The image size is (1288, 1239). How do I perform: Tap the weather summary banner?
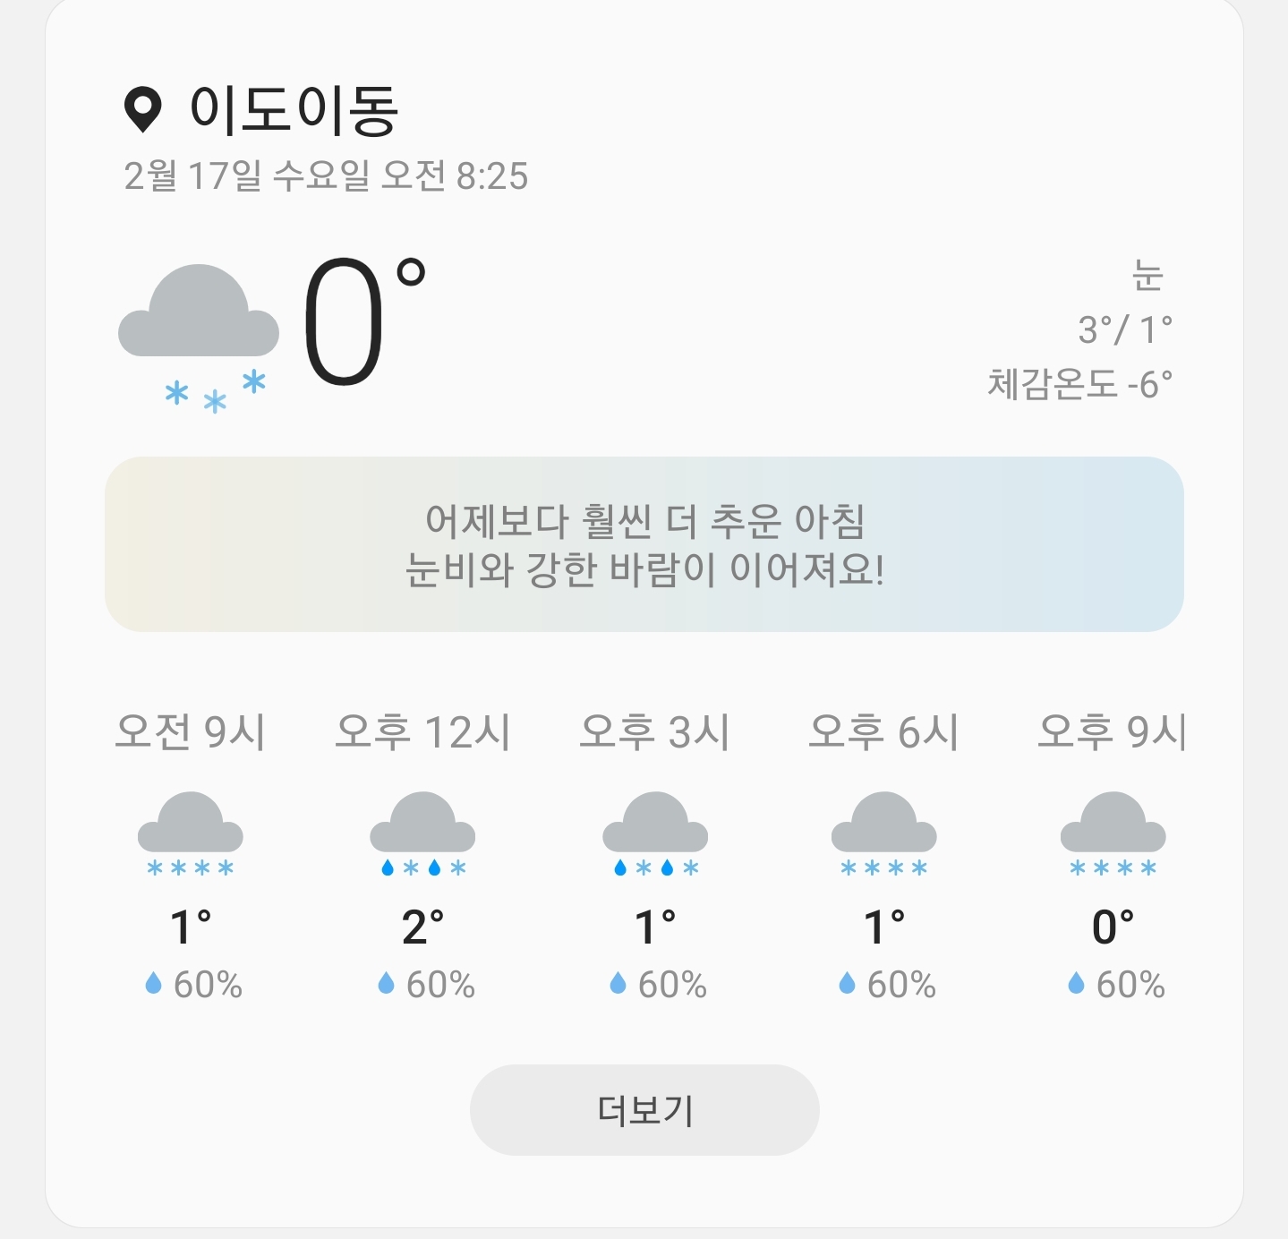click(644, 544)
